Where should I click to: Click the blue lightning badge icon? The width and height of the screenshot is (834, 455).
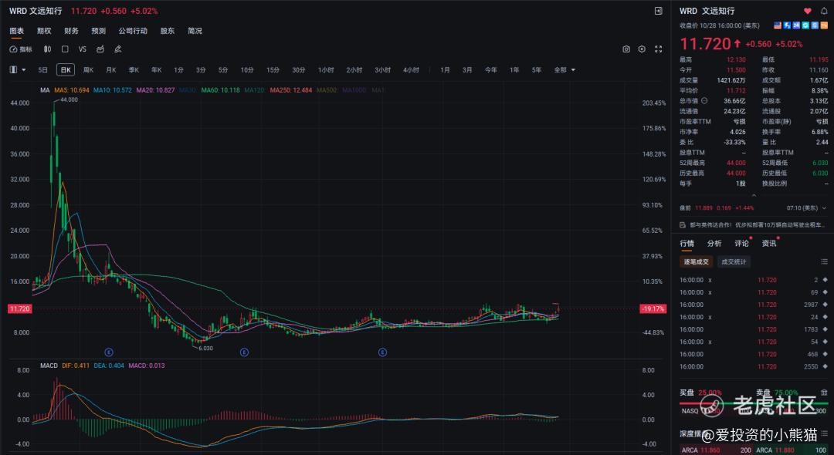pos(787,25)
